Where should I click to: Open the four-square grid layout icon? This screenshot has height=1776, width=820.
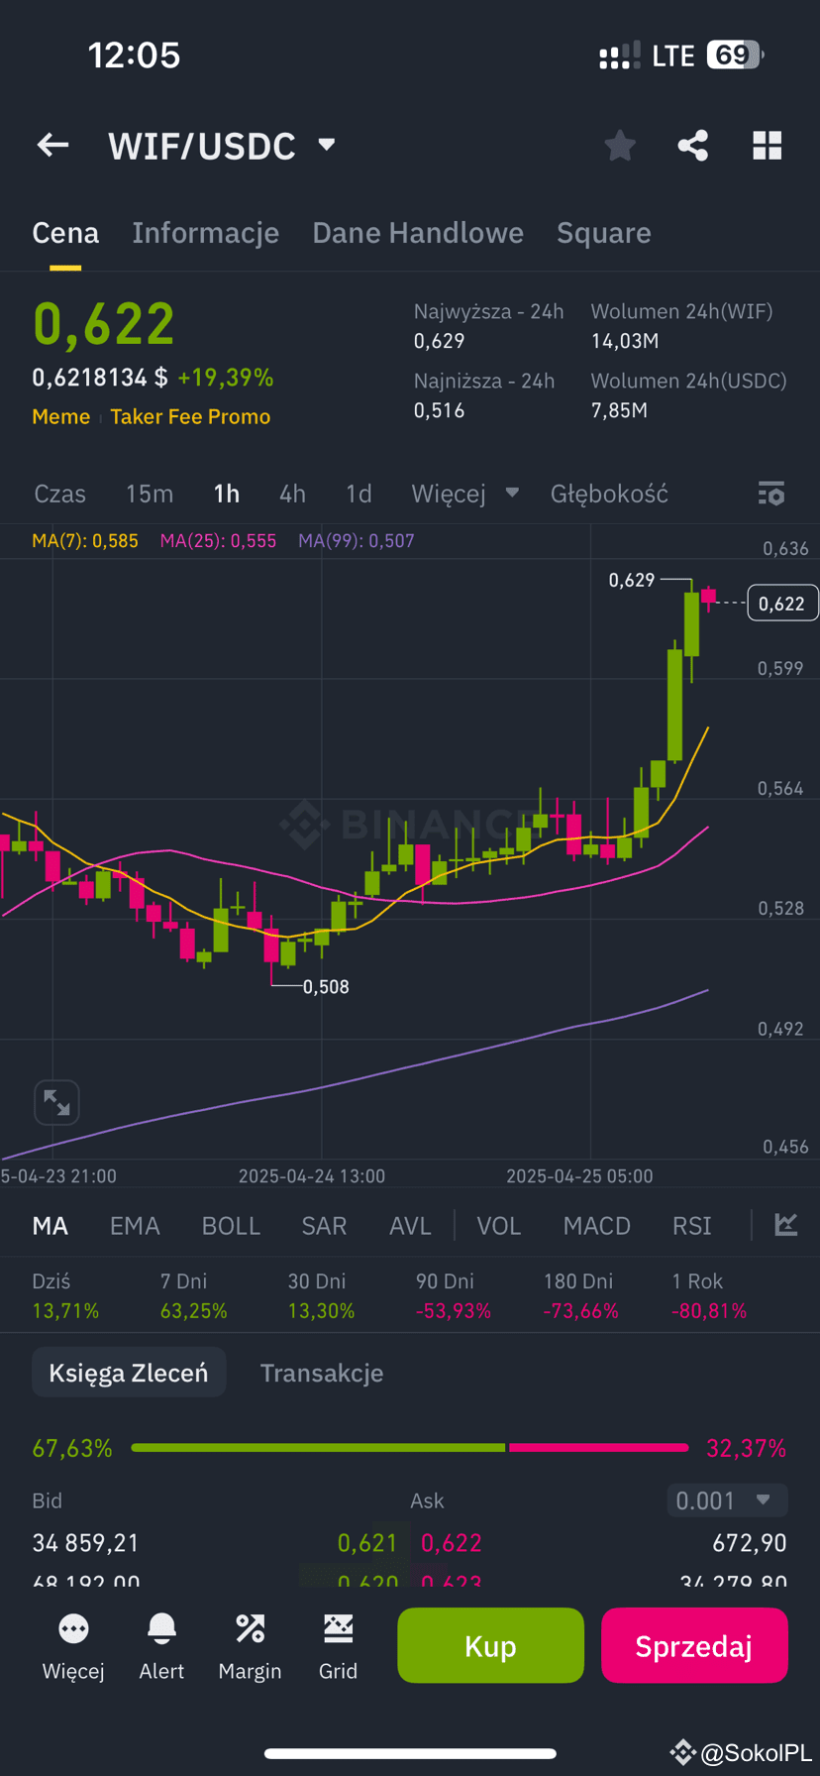pyautogui.click(x=768, y=146)
